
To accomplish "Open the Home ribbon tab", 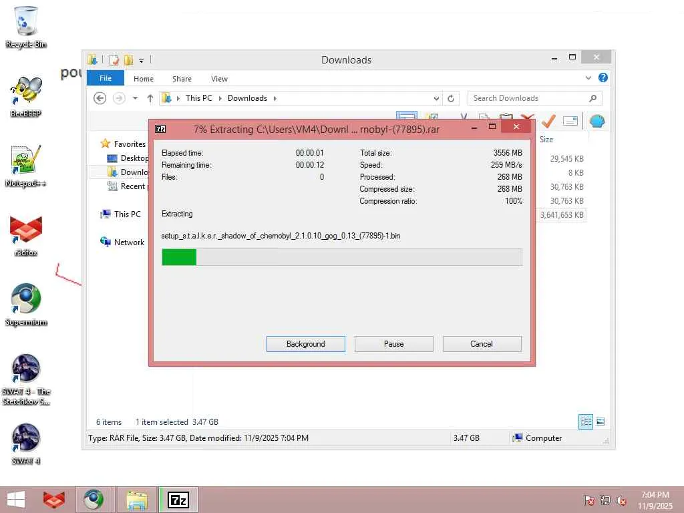I will [x=143, y=79].
